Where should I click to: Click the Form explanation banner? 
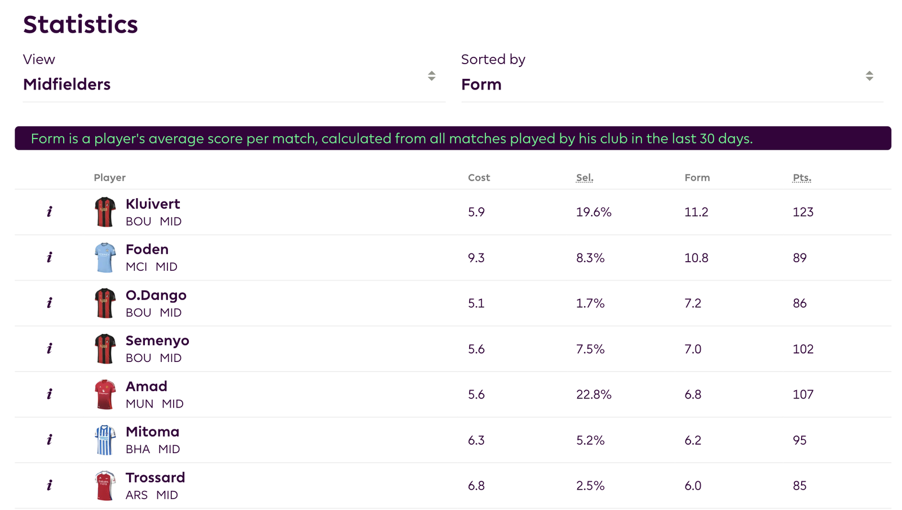tap(453, 138)
